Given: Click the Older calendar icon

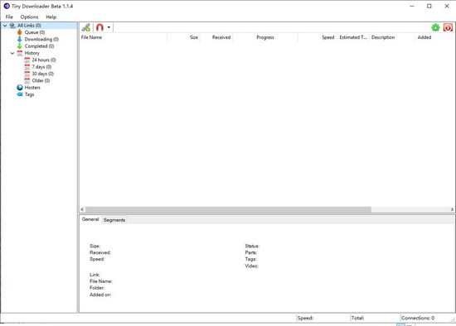Looking at the screenshot, I should click(x=27, y=81).
